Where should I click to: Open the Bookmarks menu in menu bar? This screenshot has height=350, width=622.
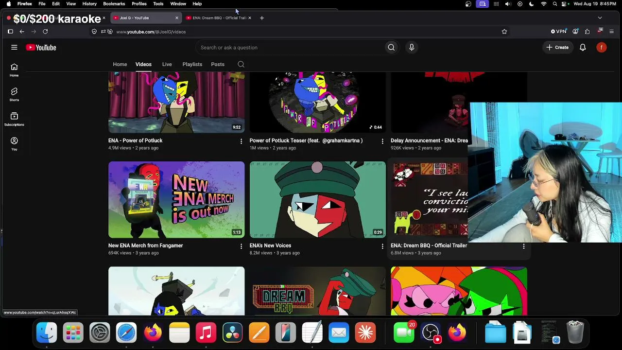(x=114, y=4)
